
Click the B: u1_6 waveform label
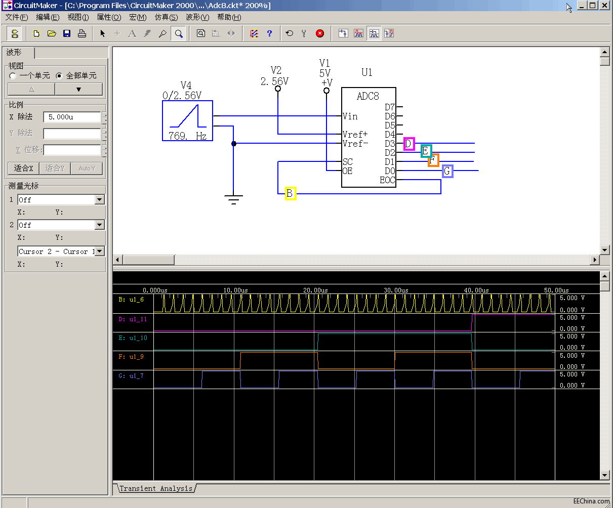131,300
